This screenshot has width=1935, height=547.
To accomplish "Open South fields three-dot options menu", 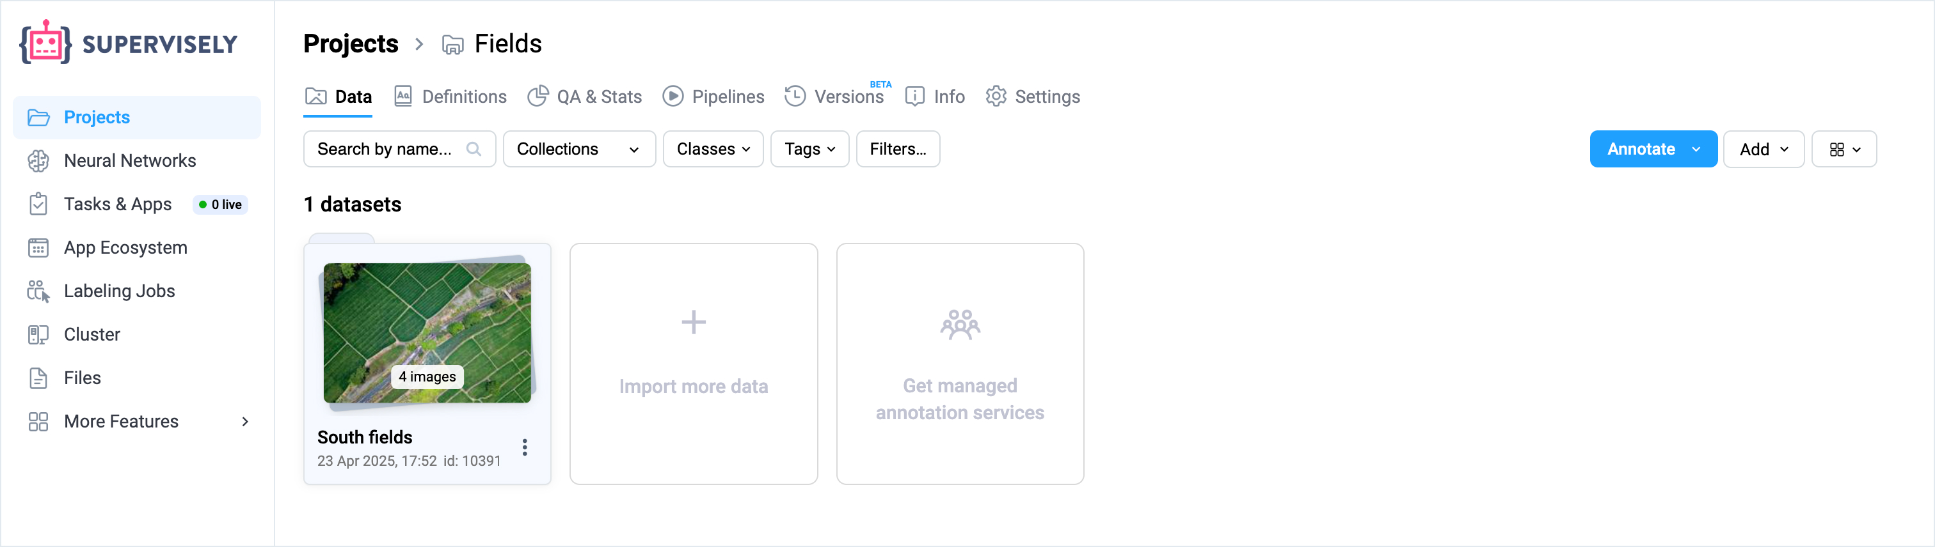I will (525, 448).
